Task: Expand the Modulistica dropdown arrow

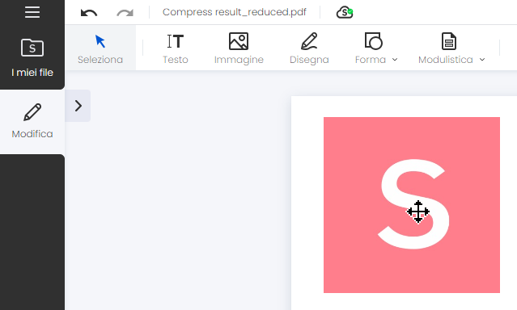Action: [x=482, y=60]
